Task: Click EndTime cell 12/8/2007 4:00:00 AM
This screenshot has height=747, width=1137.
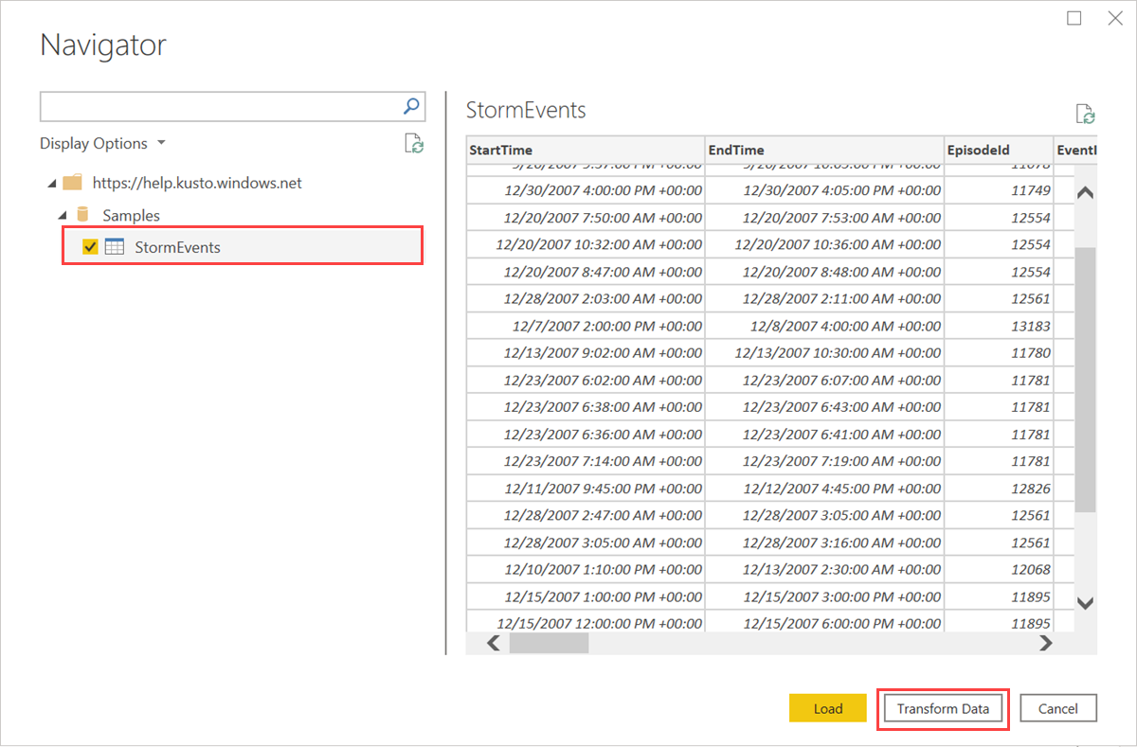Action: [x=824, y=326]
